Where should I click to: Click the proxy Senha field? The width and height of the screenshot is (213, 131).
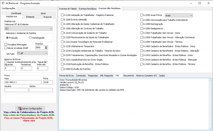pyautogui.click(x=41, y=90)
